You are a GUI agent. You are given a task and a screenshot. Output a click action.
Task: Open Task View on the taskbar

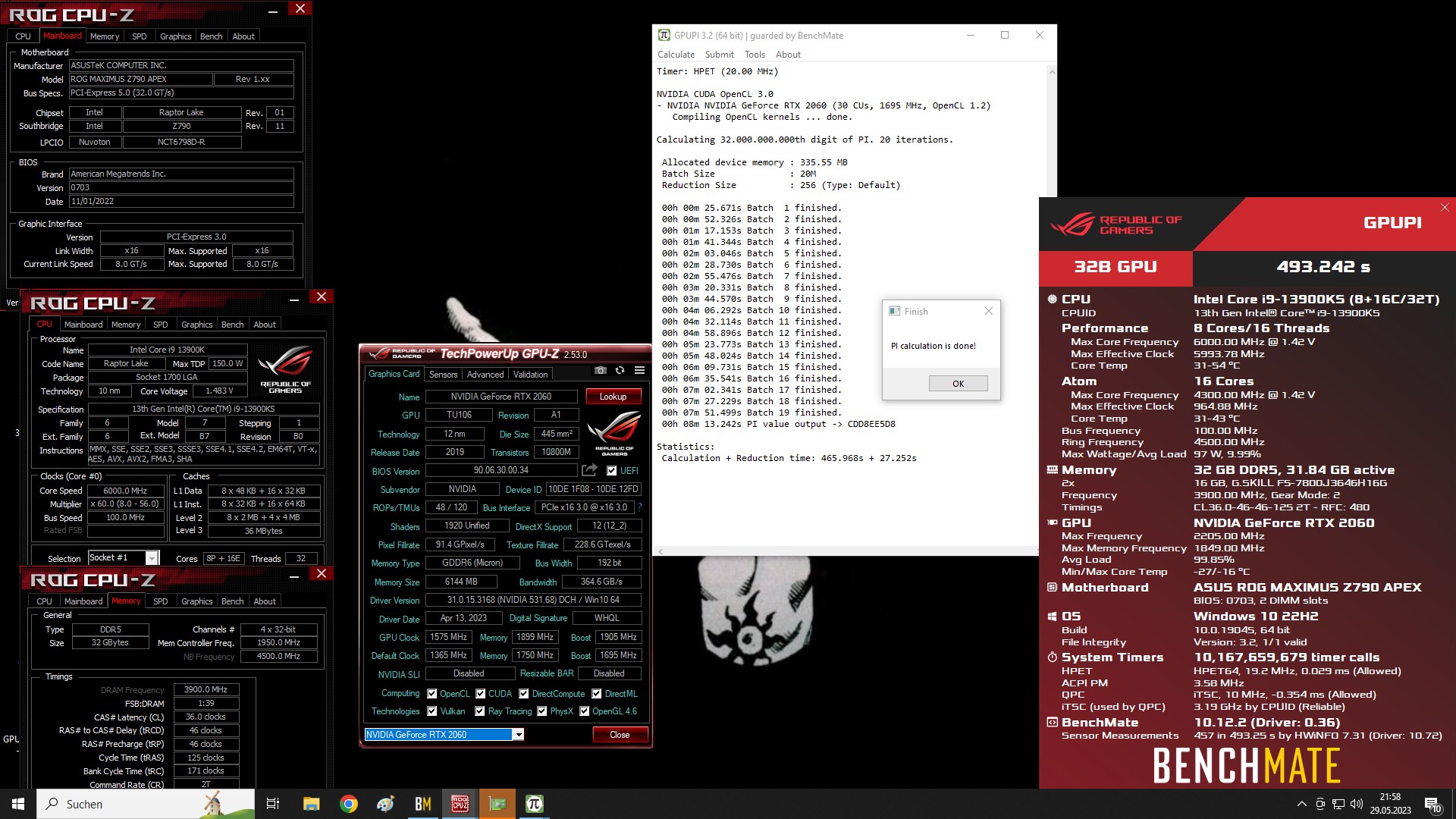[273, 804]
